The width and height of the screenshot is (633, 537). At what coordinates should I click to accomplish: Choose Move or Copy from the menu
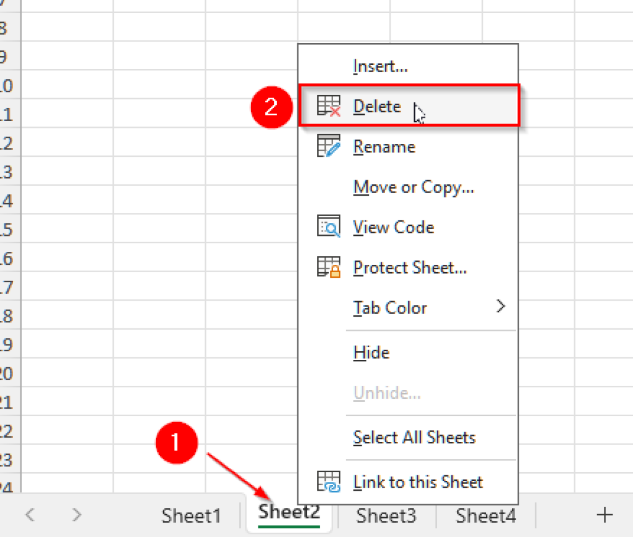pos(414,186)
